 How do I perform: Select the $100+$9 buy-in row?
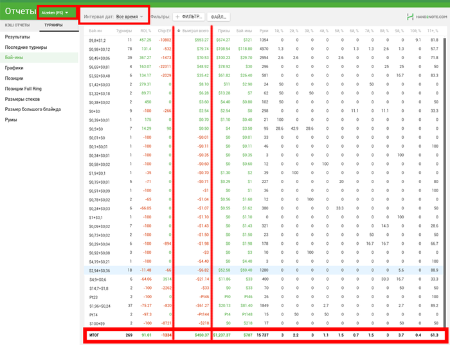click(264, 324)
